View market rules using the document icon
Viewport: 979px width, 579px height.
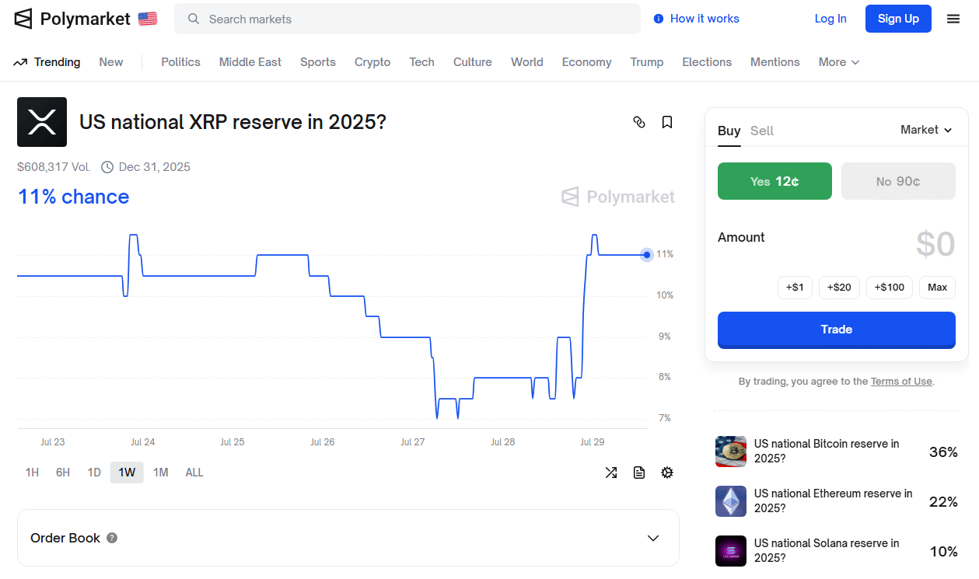pyautogui.click(x=639, y=472)
